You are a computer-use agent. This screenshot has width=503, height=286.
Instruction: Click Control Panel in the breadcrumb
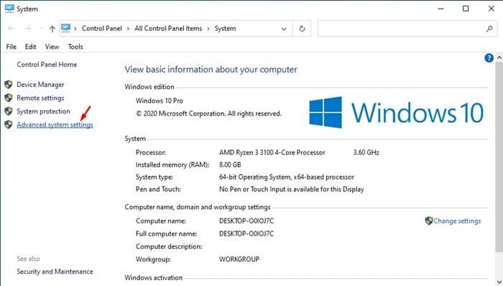(x=102, y=29)
